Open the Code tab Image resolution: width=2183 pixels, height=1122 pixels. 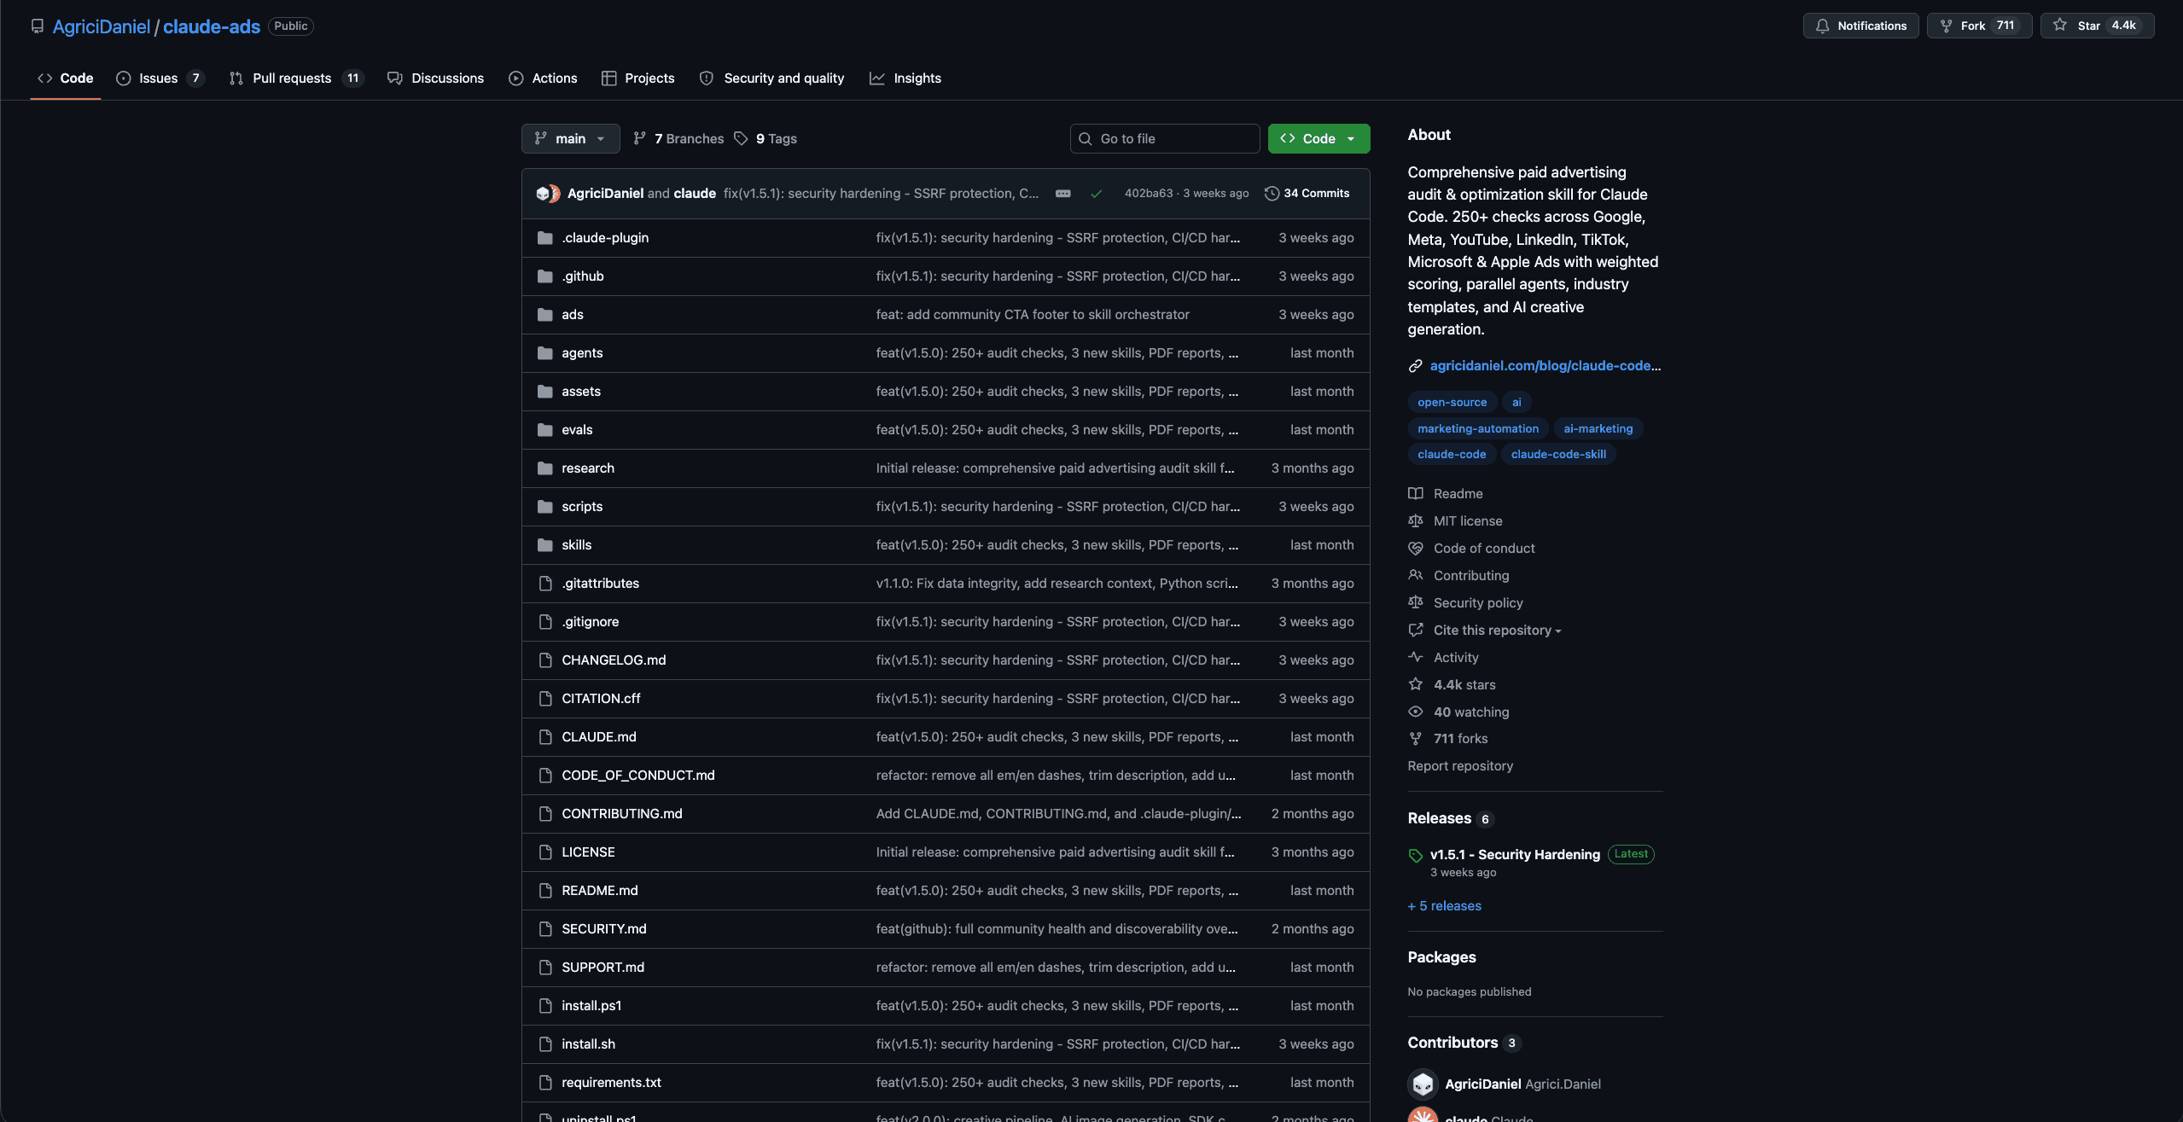[66, 78]
